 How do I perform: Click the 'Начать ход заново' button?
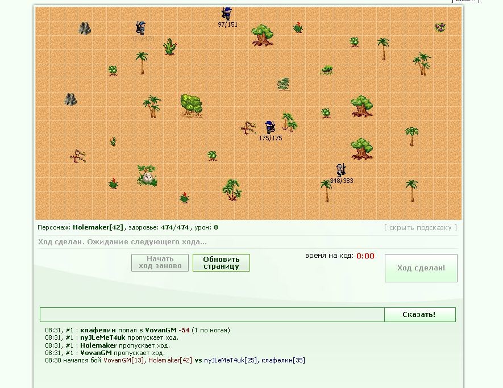coord(160,262)
